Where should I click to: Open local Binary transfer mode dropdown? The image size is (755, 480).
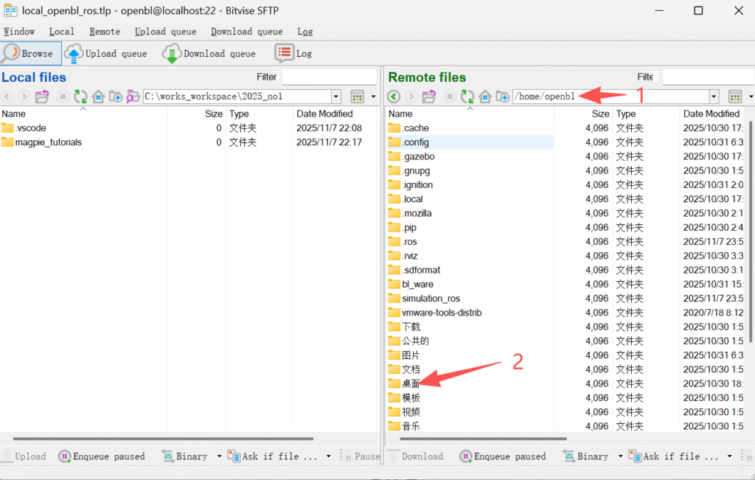219,456
